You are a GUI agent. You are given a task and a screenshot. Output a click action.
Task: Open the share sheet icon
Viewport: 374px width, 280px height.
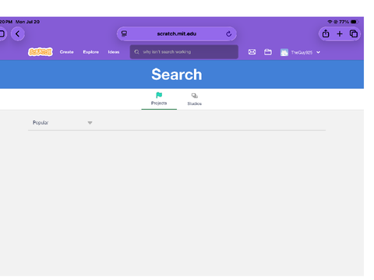tap(326, 33)
